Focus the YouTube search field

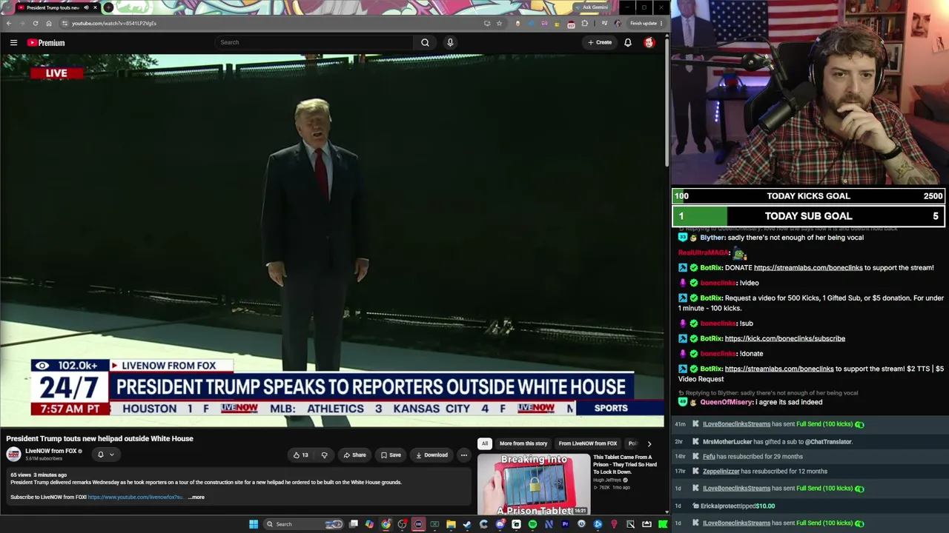tap(314, 42)
